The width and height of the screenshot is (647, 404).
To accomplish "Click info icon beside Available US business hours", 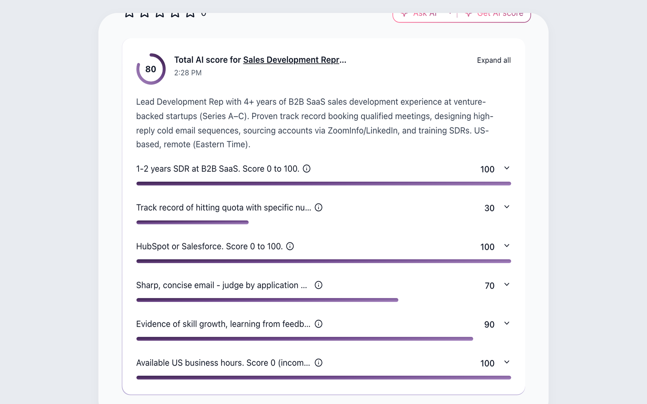I will (x=318, y=363).
